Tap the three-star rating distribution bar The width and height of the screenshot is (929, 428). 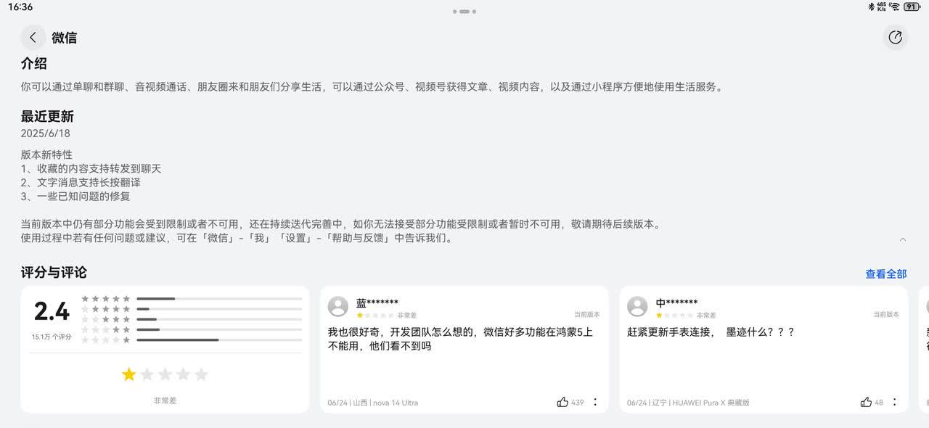219,319
